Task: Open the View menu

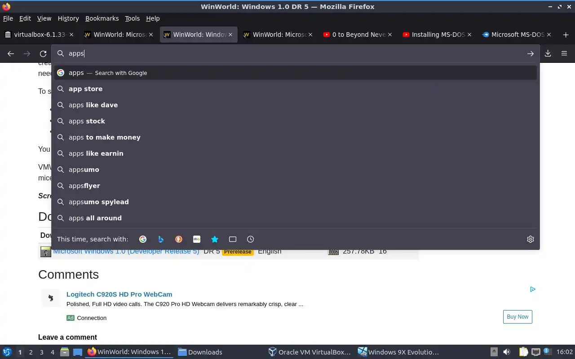Action: coord(44,18)
